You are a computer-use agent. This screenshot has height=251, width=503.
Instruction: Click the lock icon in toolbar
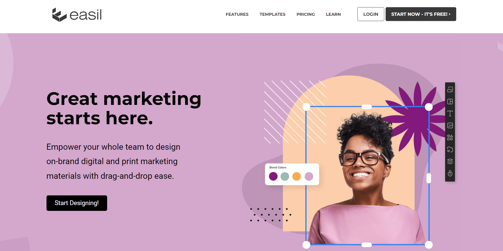450,174
